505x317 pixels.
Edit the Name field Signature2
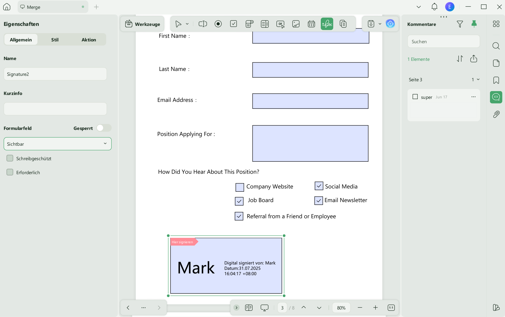[55, 74]
